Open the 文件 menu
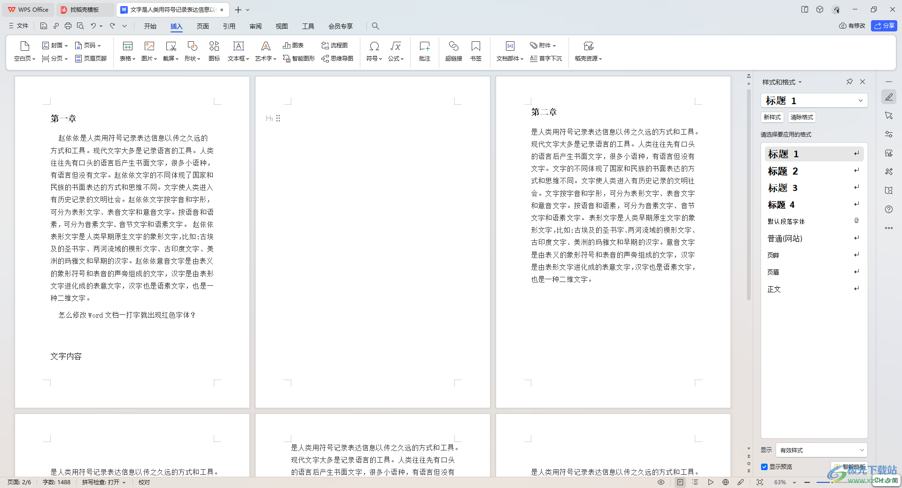This screenshot has height=488, width=902. click(x=18, y=26)
